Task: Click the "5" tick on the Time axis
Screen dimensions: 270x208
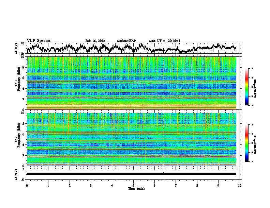Action: [133, 186]
